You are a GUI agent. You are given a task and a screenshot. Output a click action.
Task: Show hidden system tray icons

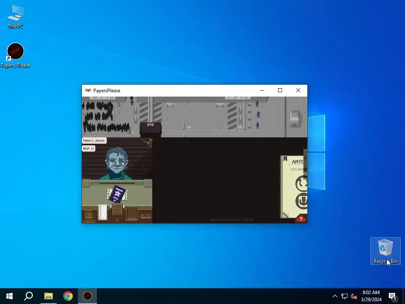tap(335, 296)
